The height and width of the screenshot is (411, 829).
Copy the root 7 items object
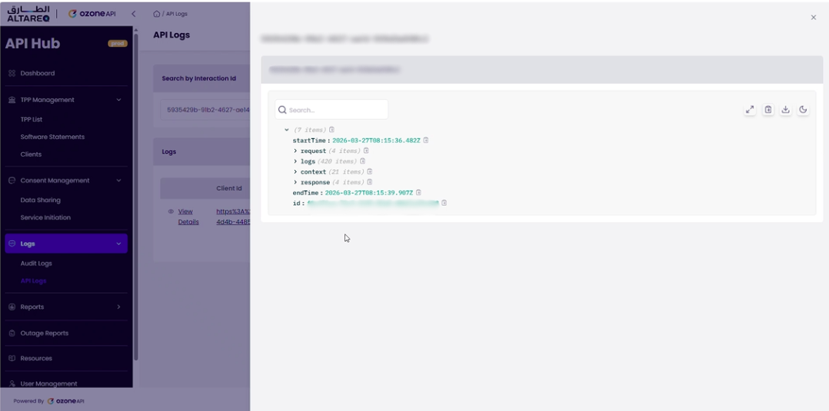(x=331, y=130)
